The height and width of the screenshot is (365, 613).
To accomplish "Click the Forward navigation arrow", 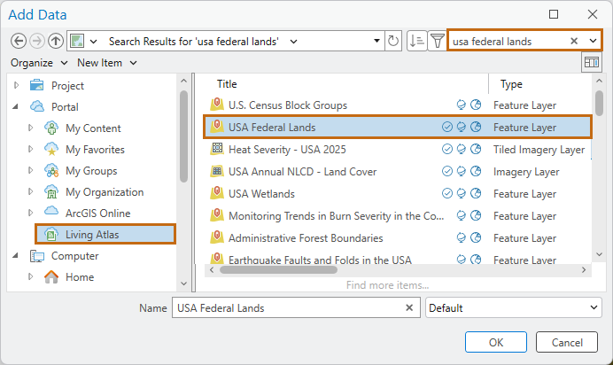I will (x=37, y=41).
